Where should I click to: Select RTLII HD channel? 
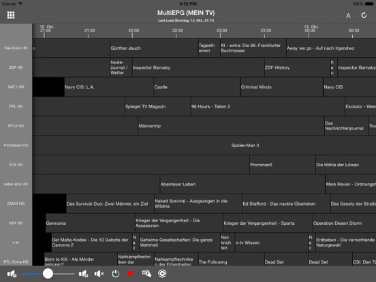(16, 125)
